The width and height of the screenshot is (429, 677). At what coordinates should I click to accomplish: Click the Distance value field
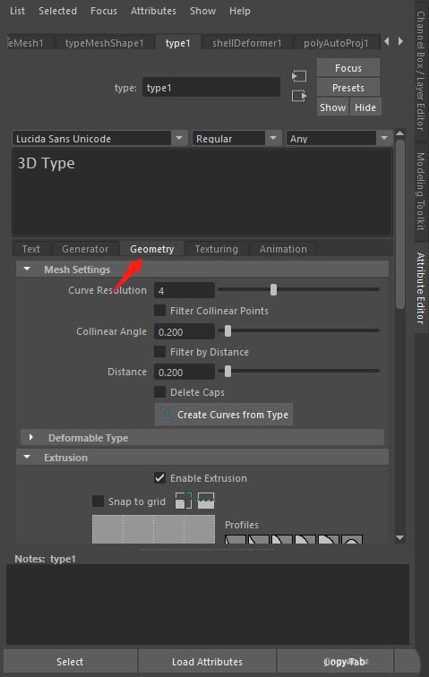click(184, 372)
